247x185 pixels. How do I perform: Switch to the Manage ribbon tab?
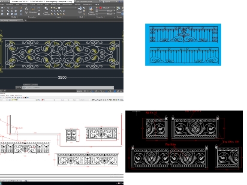coord(24,5)
